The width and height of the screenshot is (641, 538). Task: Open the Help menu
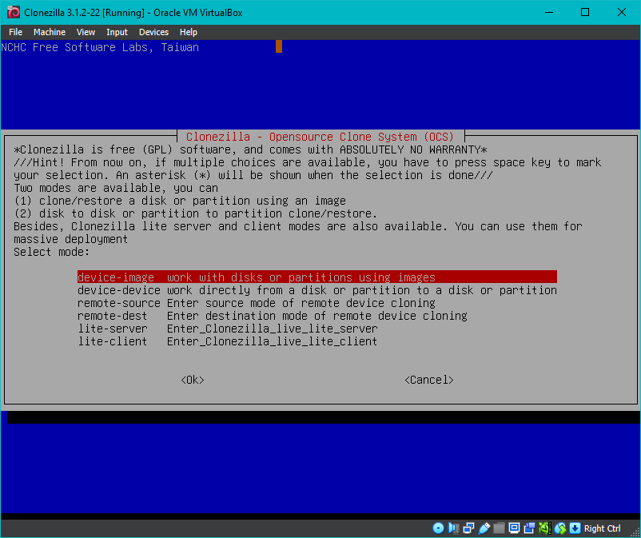189,32
